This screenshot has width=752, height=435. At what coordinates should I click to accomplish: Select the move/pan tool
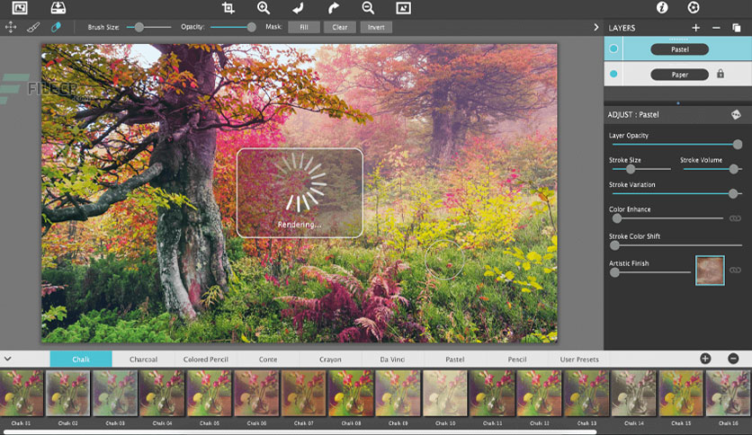coord(11,27)
